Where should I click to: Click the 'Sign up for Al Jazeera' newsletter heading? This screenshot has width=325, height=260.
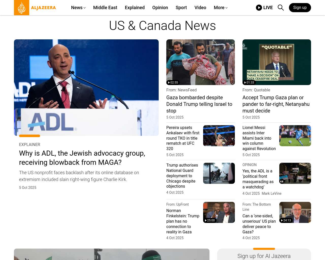(264, 256)
